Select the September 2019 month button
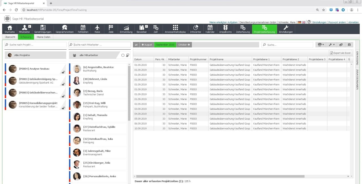Image resolution: width=362 pixels, height=184 pixels. tap(165, 45)
